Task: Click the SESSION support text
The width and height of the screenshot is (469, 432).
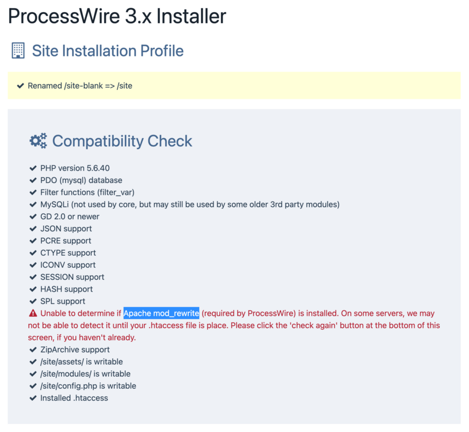Action: click(x=72, y=277)
